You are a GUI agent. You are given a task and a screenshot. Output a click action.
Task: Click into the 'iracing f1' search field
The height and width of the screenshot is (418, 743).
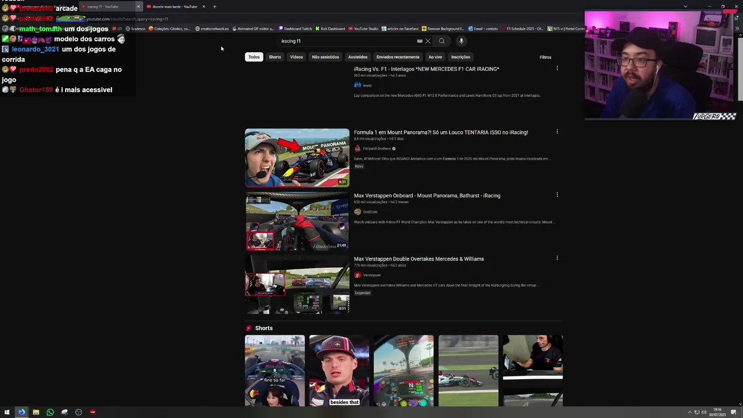click(347, 41)
